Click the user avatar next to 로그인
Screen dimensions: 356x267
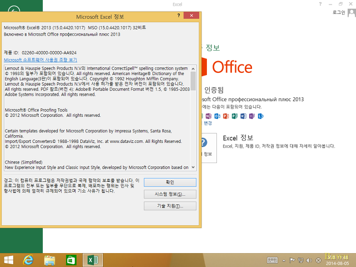352,12
